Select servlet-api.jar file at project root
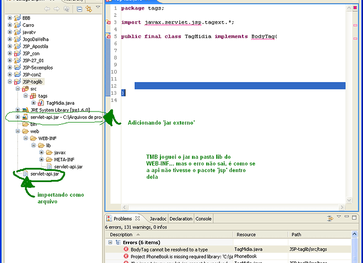Image resolution: width=363 pixels, height=263 pixels. tap(45, 174)
